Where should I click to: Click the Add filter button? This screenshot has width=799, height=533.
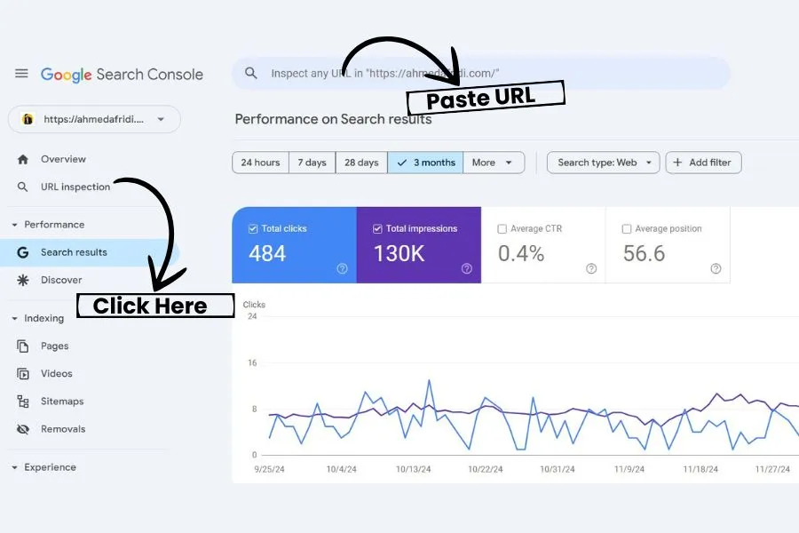[x=703, y=163]
